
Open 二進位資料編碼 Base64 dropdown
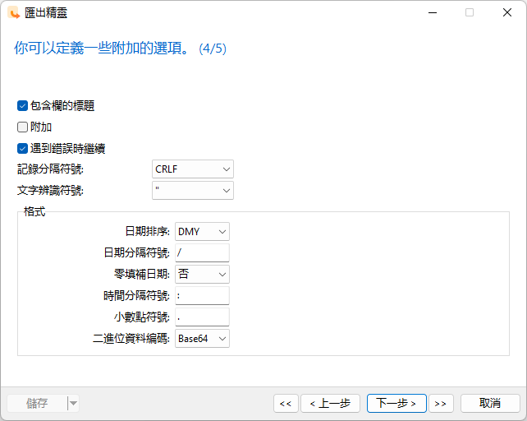pyautogui.click(x=202, y=338)
